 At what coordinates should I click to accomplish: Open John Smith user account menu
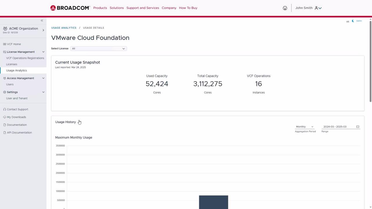[x=308, y=8]
